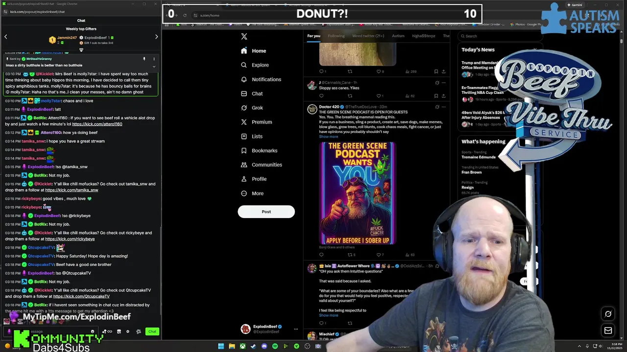View analytics of Sloppy ass canes post
This screenshot has width=627, height=352.
click(410, 96)
